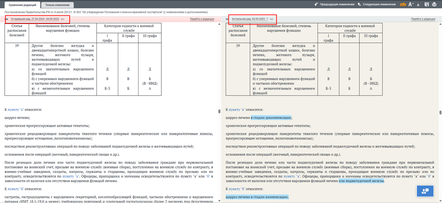The width and height of the screenshot is (442, 203).
Task: Go to earlier edition in left pane
Action: click(x=7, y=19)
